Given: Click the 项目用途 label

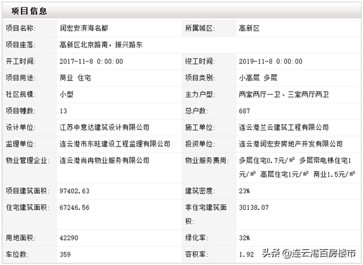Looking at the screenshot, I should [x=21, y=78].
